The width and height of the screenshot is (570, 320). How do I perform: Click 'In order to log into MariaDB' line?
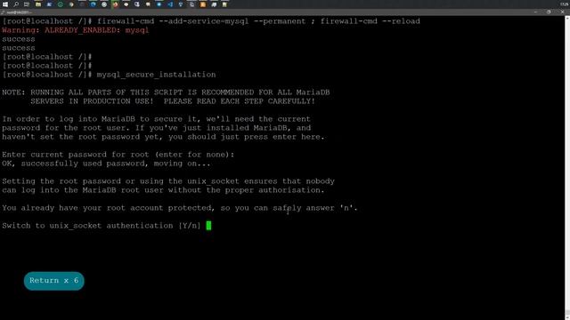[x=157, y=119]
